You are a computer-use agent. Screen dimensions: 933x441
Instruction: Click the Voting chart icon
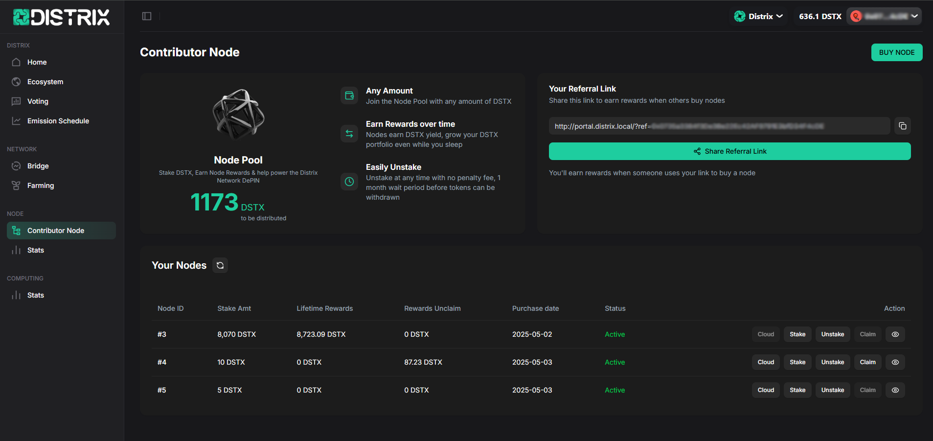point(16,101)
